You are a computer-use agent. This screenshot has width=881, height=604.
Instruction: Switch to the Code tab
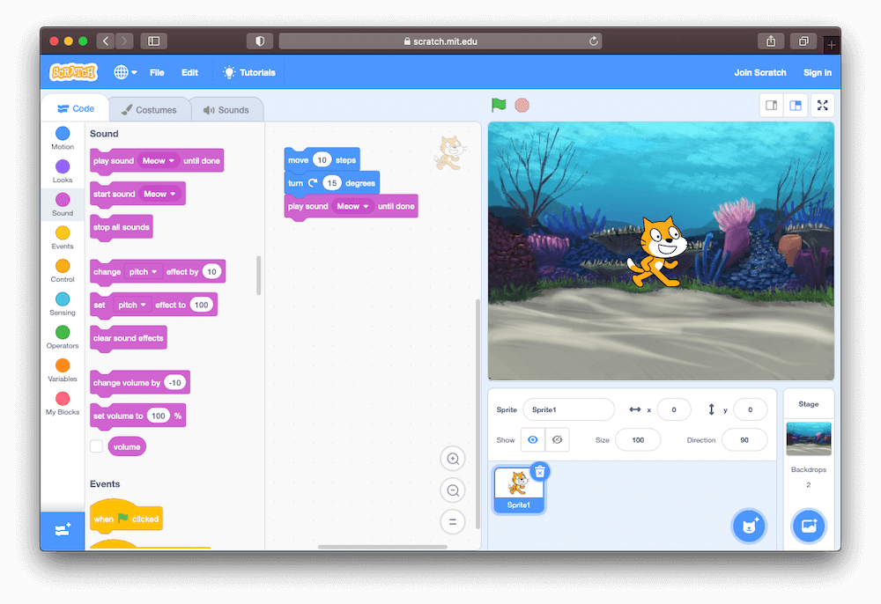76,108
